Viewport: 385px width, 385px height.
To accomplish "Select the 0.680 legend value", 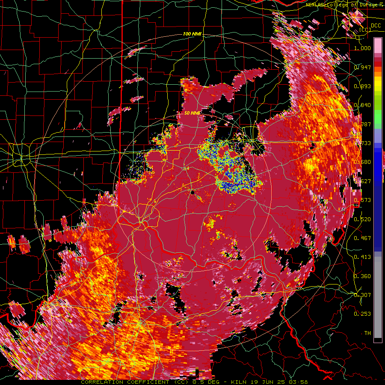I will click(362, 162).
